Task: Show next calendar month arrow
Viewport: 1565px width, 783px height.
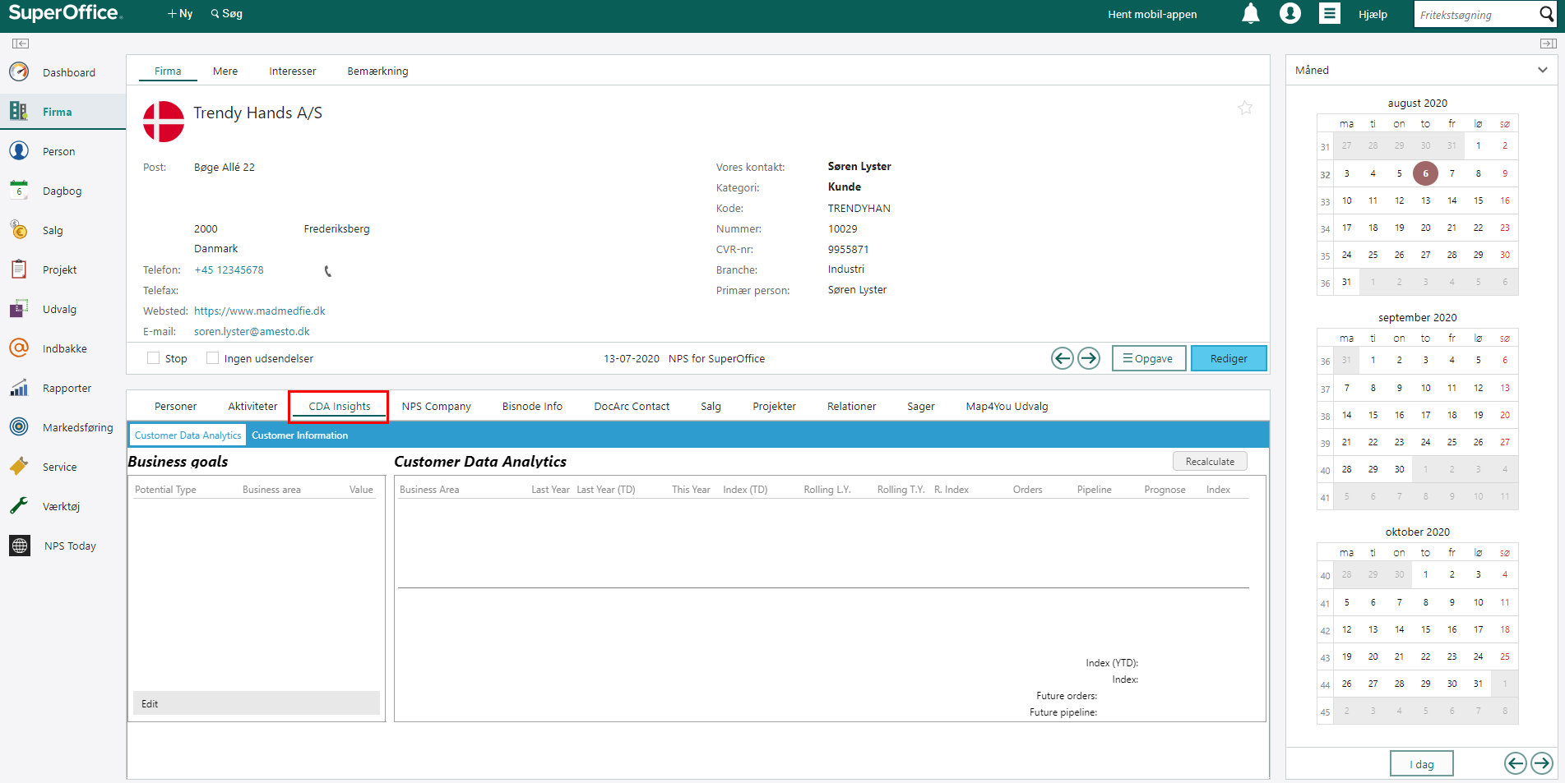Action: pyautogui.click(x=1542, y=763)
